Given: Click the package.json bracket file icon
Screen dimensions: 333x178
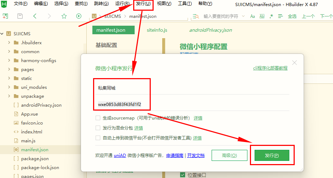Looking at the screenshot, I should pyautogui.click(x=16, y=158).
